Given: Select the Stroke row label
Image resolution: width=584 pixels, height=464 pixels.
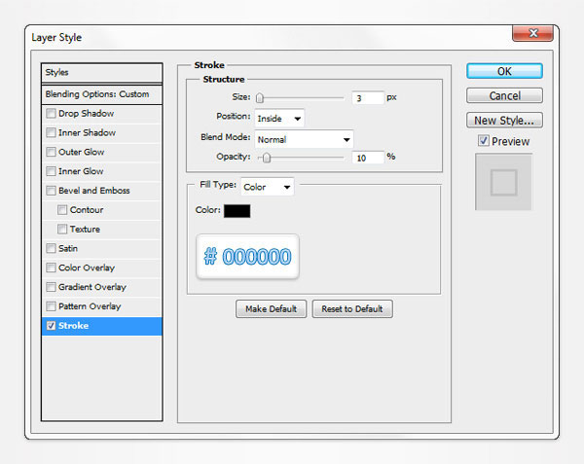Looking at the screenshot, I should (x=73, y=326).
